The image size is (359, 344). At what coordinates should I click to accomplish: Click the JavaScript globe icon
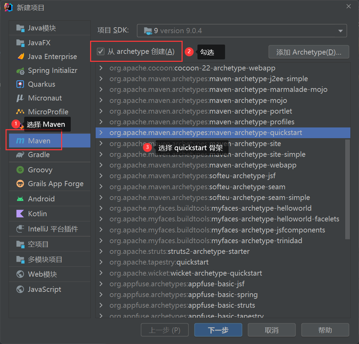tap(20, 289)
